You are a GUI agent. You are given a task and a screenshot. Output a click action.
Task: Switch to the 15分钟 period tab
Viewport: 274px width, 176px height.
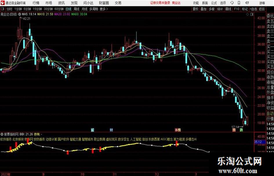(37, 9)
